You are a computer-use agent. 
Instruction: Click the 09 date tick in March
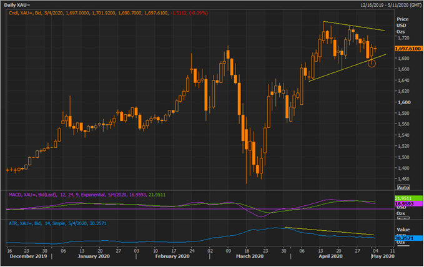228,251
